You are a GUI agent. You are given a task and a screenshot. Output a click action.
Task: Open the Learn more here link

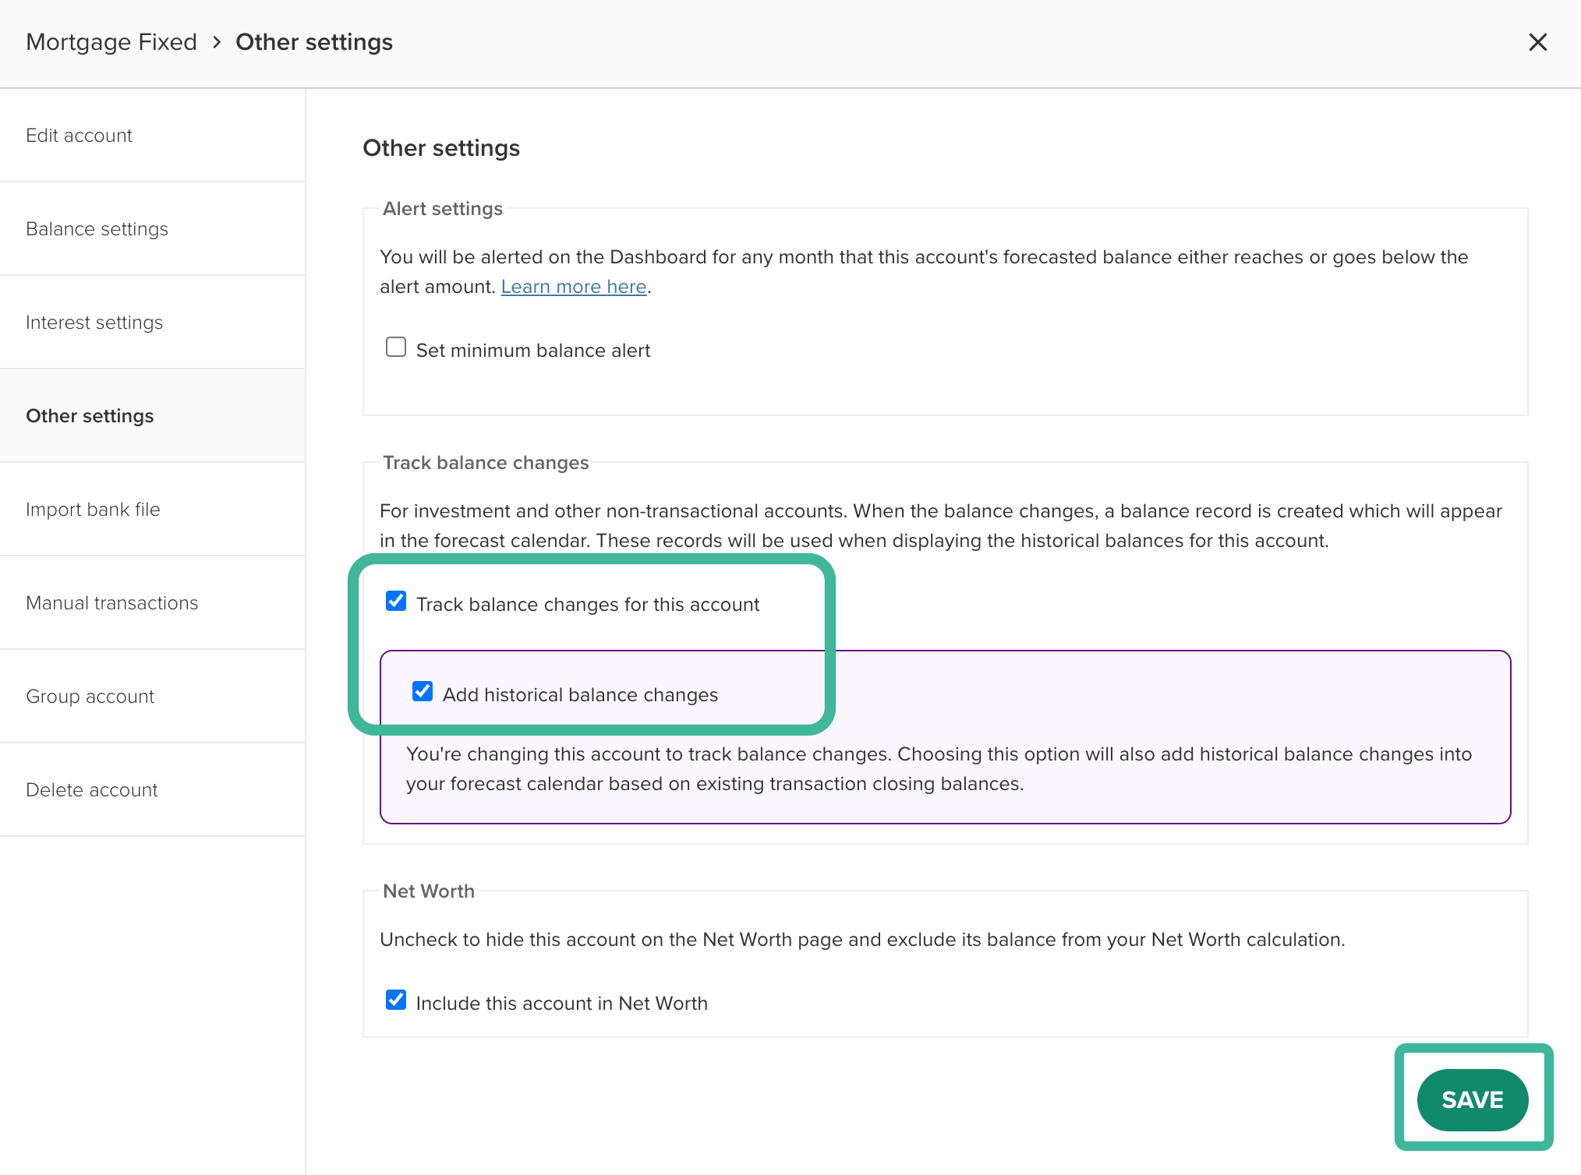[574, 287]
